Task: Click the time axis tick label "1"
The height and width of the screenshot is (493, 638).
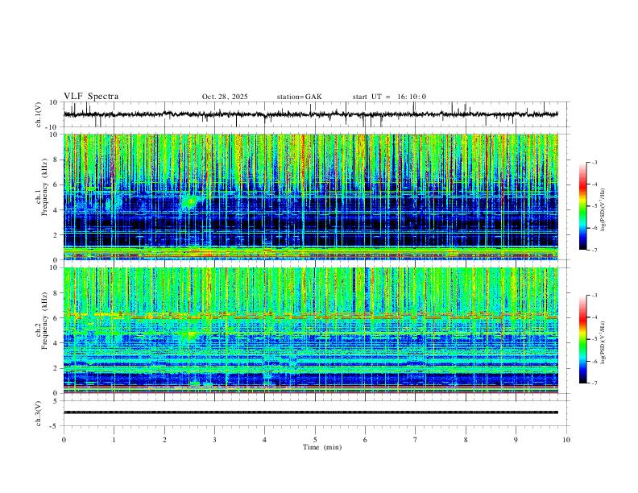Action: (114, 440)
